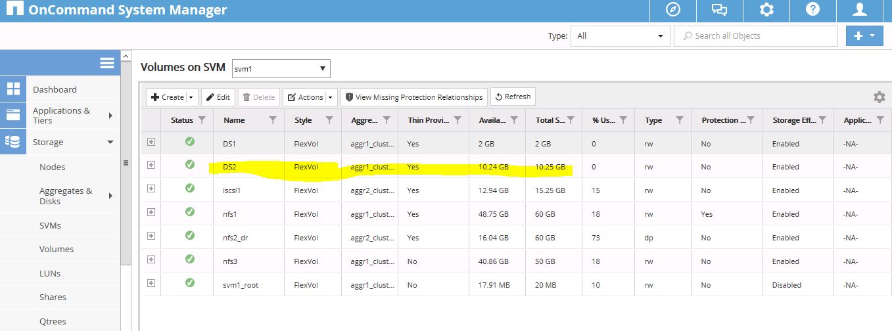This screenshot has height=331, width=892.
Task: Open the chat feedback icon in header
Action: (x=719, y=11)
